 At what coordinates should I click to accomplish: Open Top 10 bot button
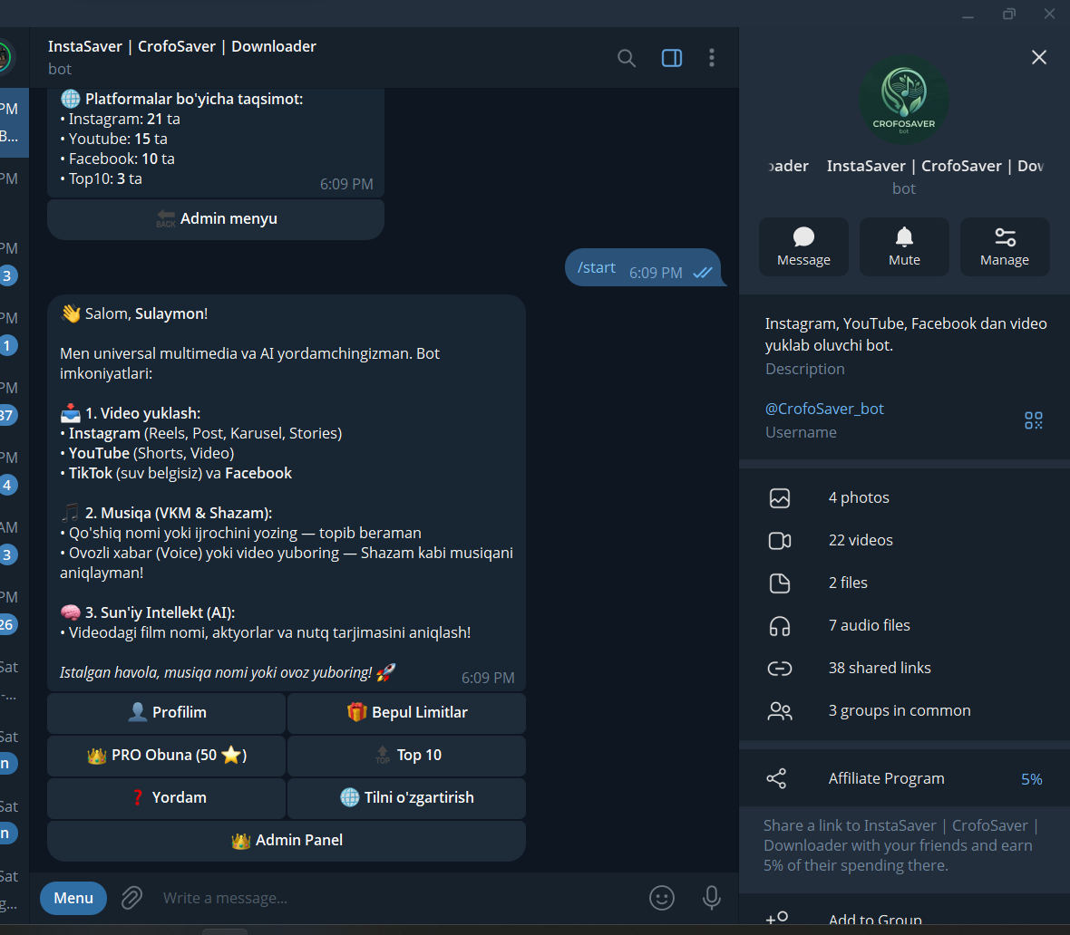coord(407,755)
